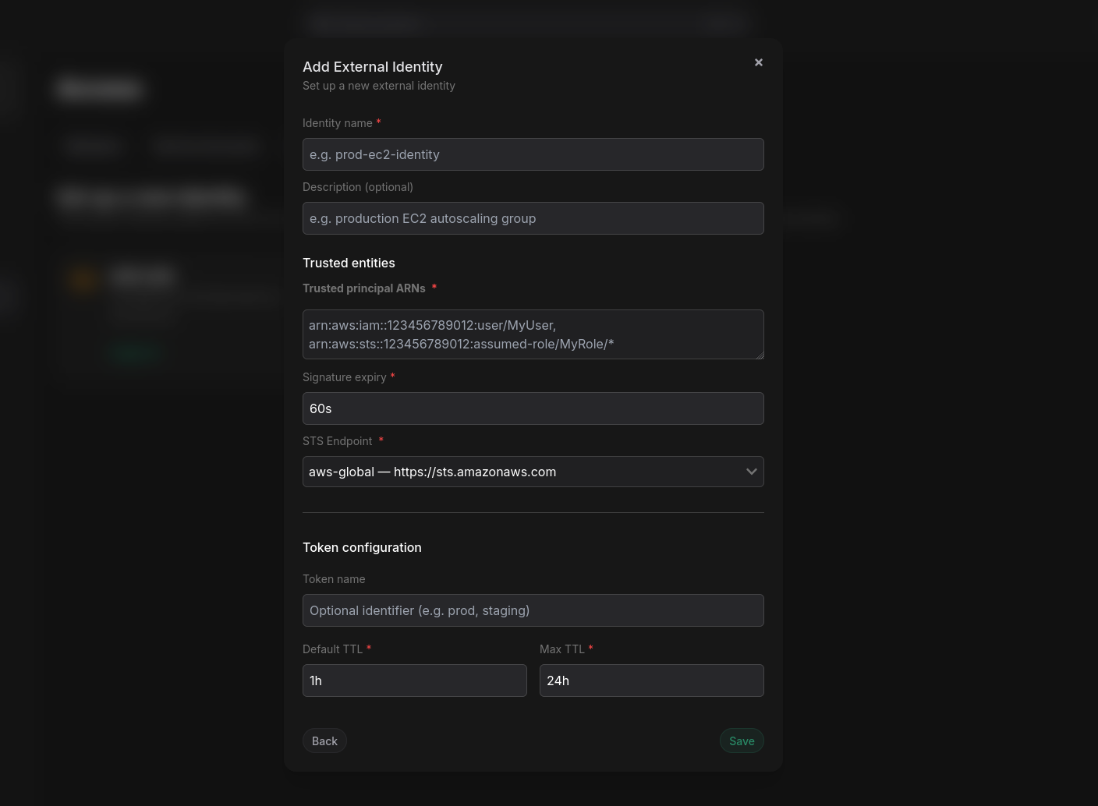Click the Token name field
This screenshot has height=806, width=1098.
click(533, 610)
